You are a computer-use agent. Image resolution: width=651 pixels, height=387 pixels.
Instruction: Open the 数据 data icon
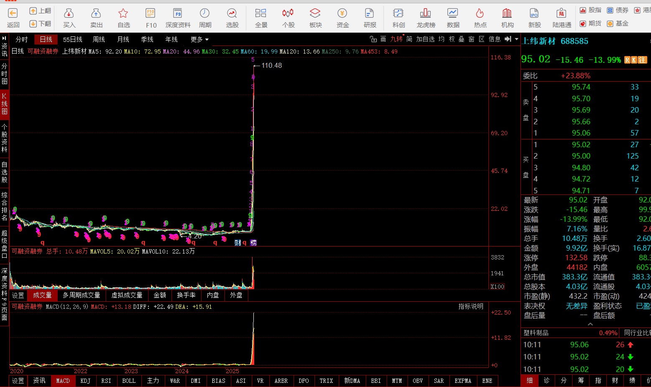453,13
